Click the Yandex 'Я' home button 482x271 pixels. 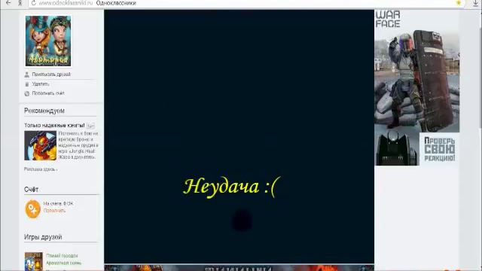pos(20,3)
